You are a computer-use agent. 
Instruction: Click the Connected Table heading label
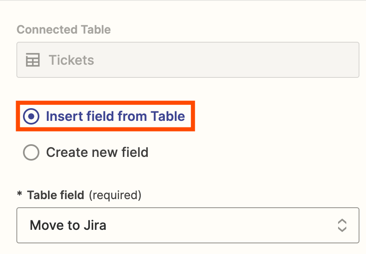64,30
